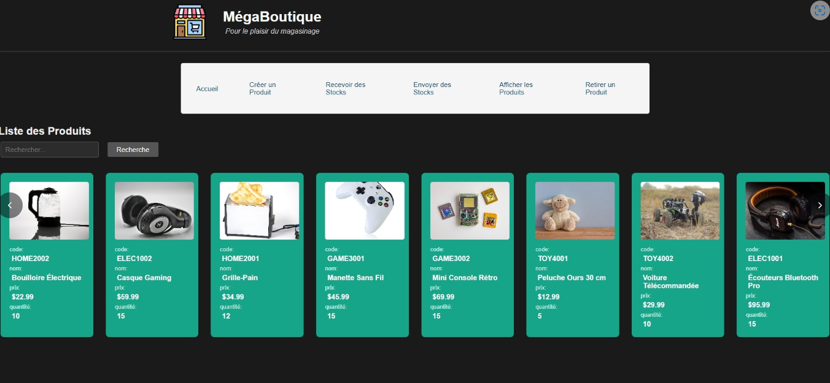Select product code HOME2002
Screen dimensions: 830x383
tap(30, 259)
